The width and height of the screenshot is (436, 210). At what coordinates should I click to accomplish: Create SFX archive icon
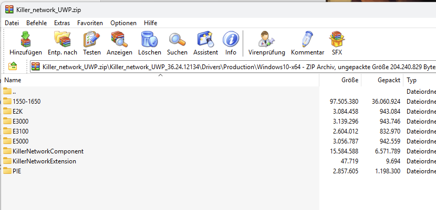[x=337, y=39]
